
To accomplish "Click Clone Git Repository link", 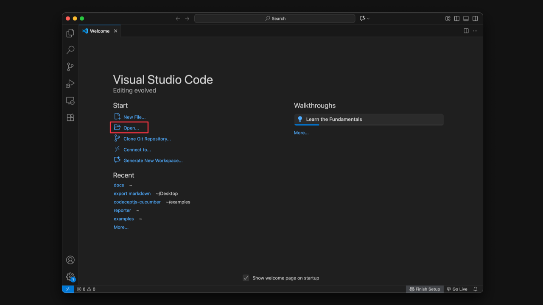I will [x=147, y=139].
